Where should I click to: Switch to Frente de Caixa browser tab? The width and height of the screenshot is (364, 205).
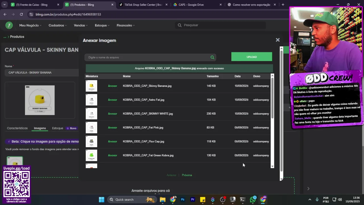coord(34,5)
